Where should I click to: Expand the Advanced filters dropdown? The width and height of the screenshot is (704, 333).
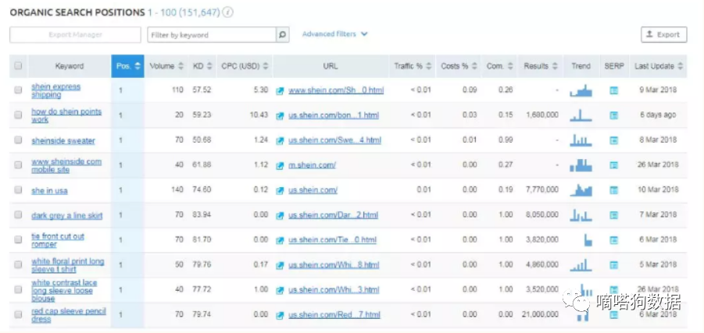(335, 34)
